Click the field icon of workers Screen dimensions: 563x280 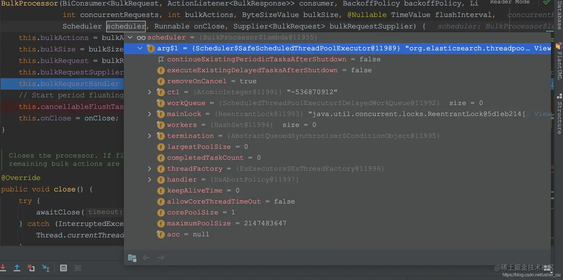[x=161, y=125]
